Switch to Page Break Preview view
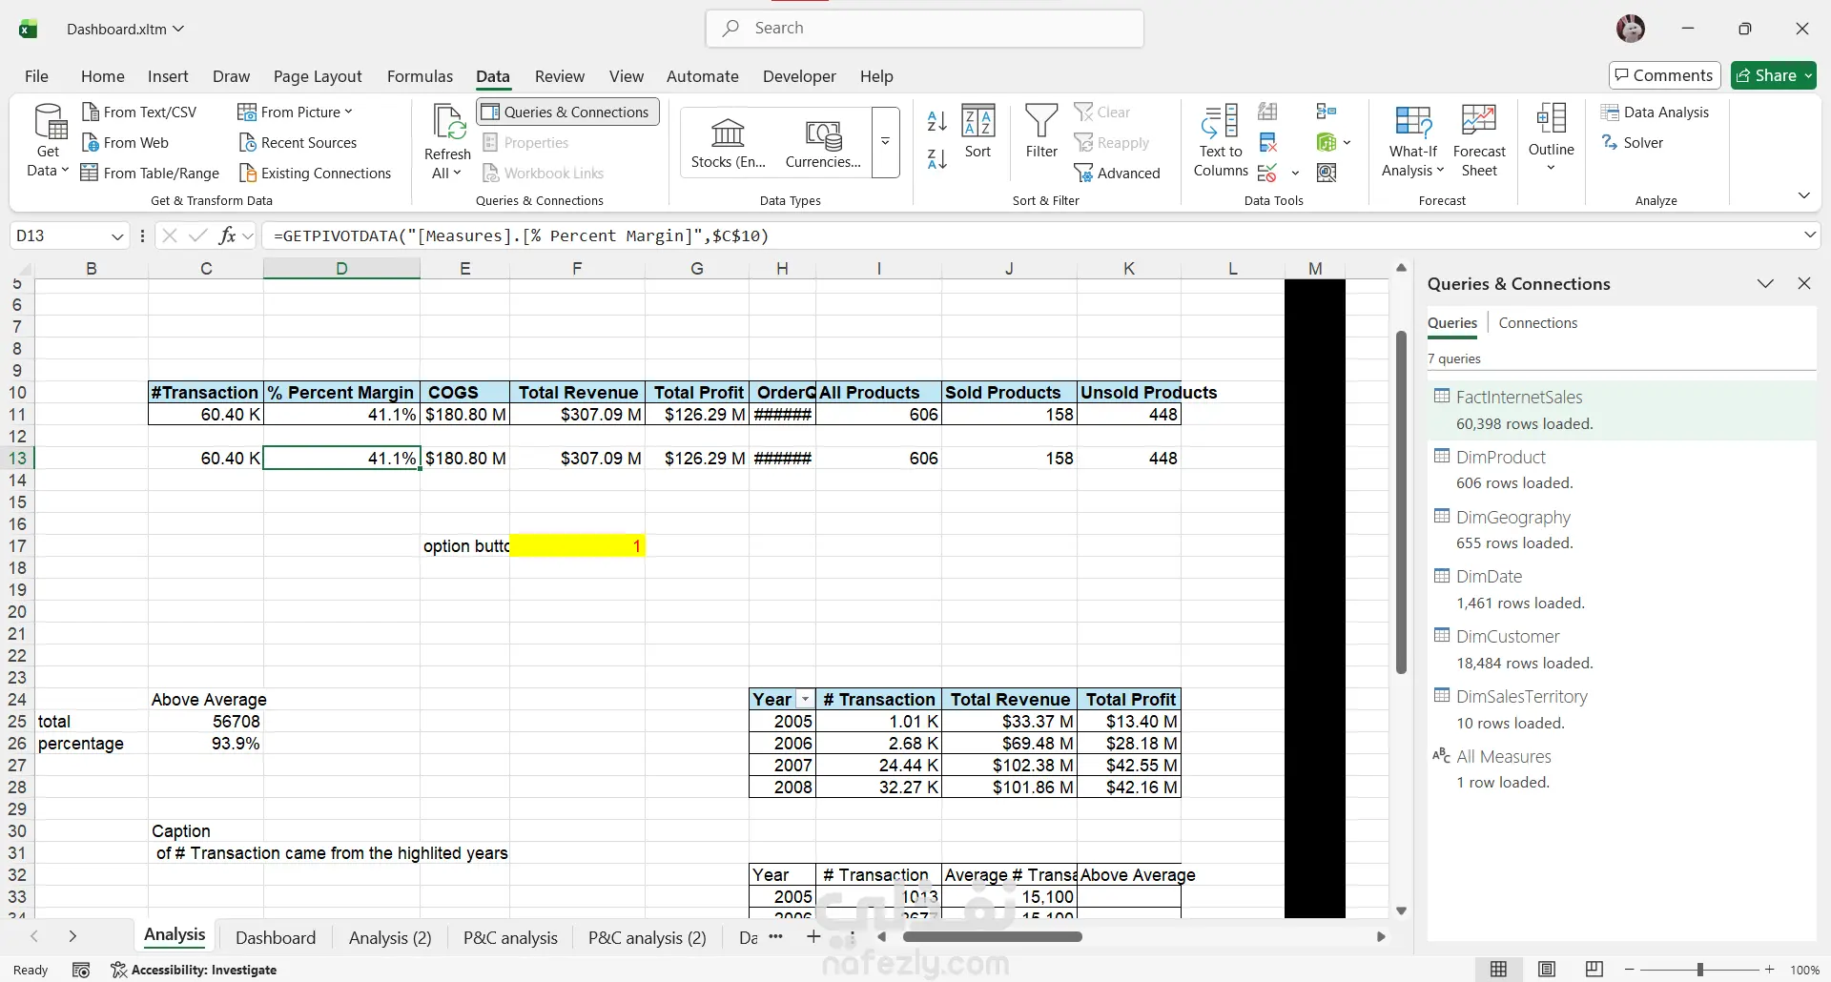Image resolution: width=1831 pixels, height=982 pixels. (x=1594, y=970)
